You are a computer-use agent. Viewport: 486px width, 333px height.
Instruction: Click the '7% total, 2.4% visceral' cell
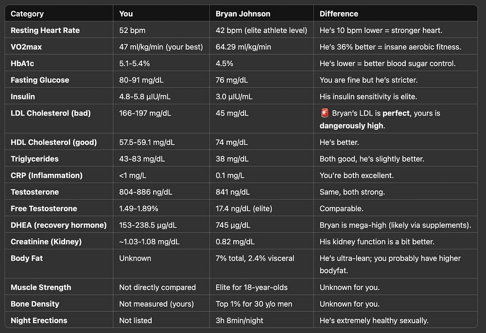click(255, 258)
